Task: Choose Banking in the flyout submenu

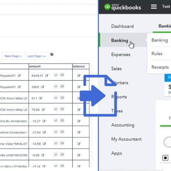Action: click(x=159, y=40)
